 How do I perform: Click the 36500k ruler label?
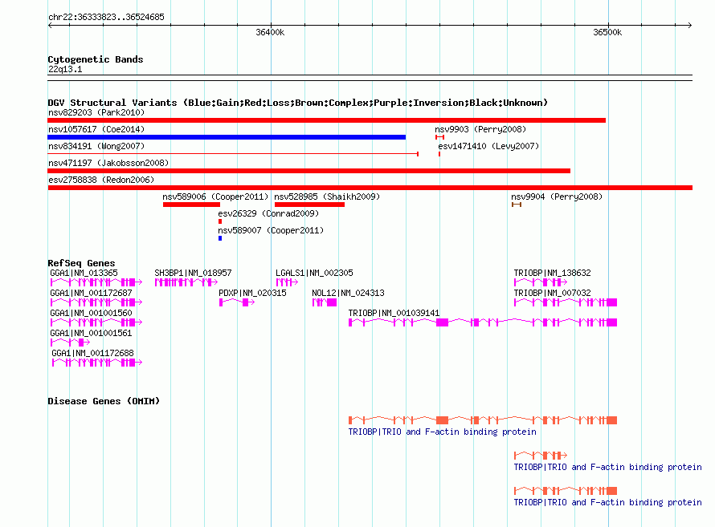pyautogui.click(x=607, y=32)
